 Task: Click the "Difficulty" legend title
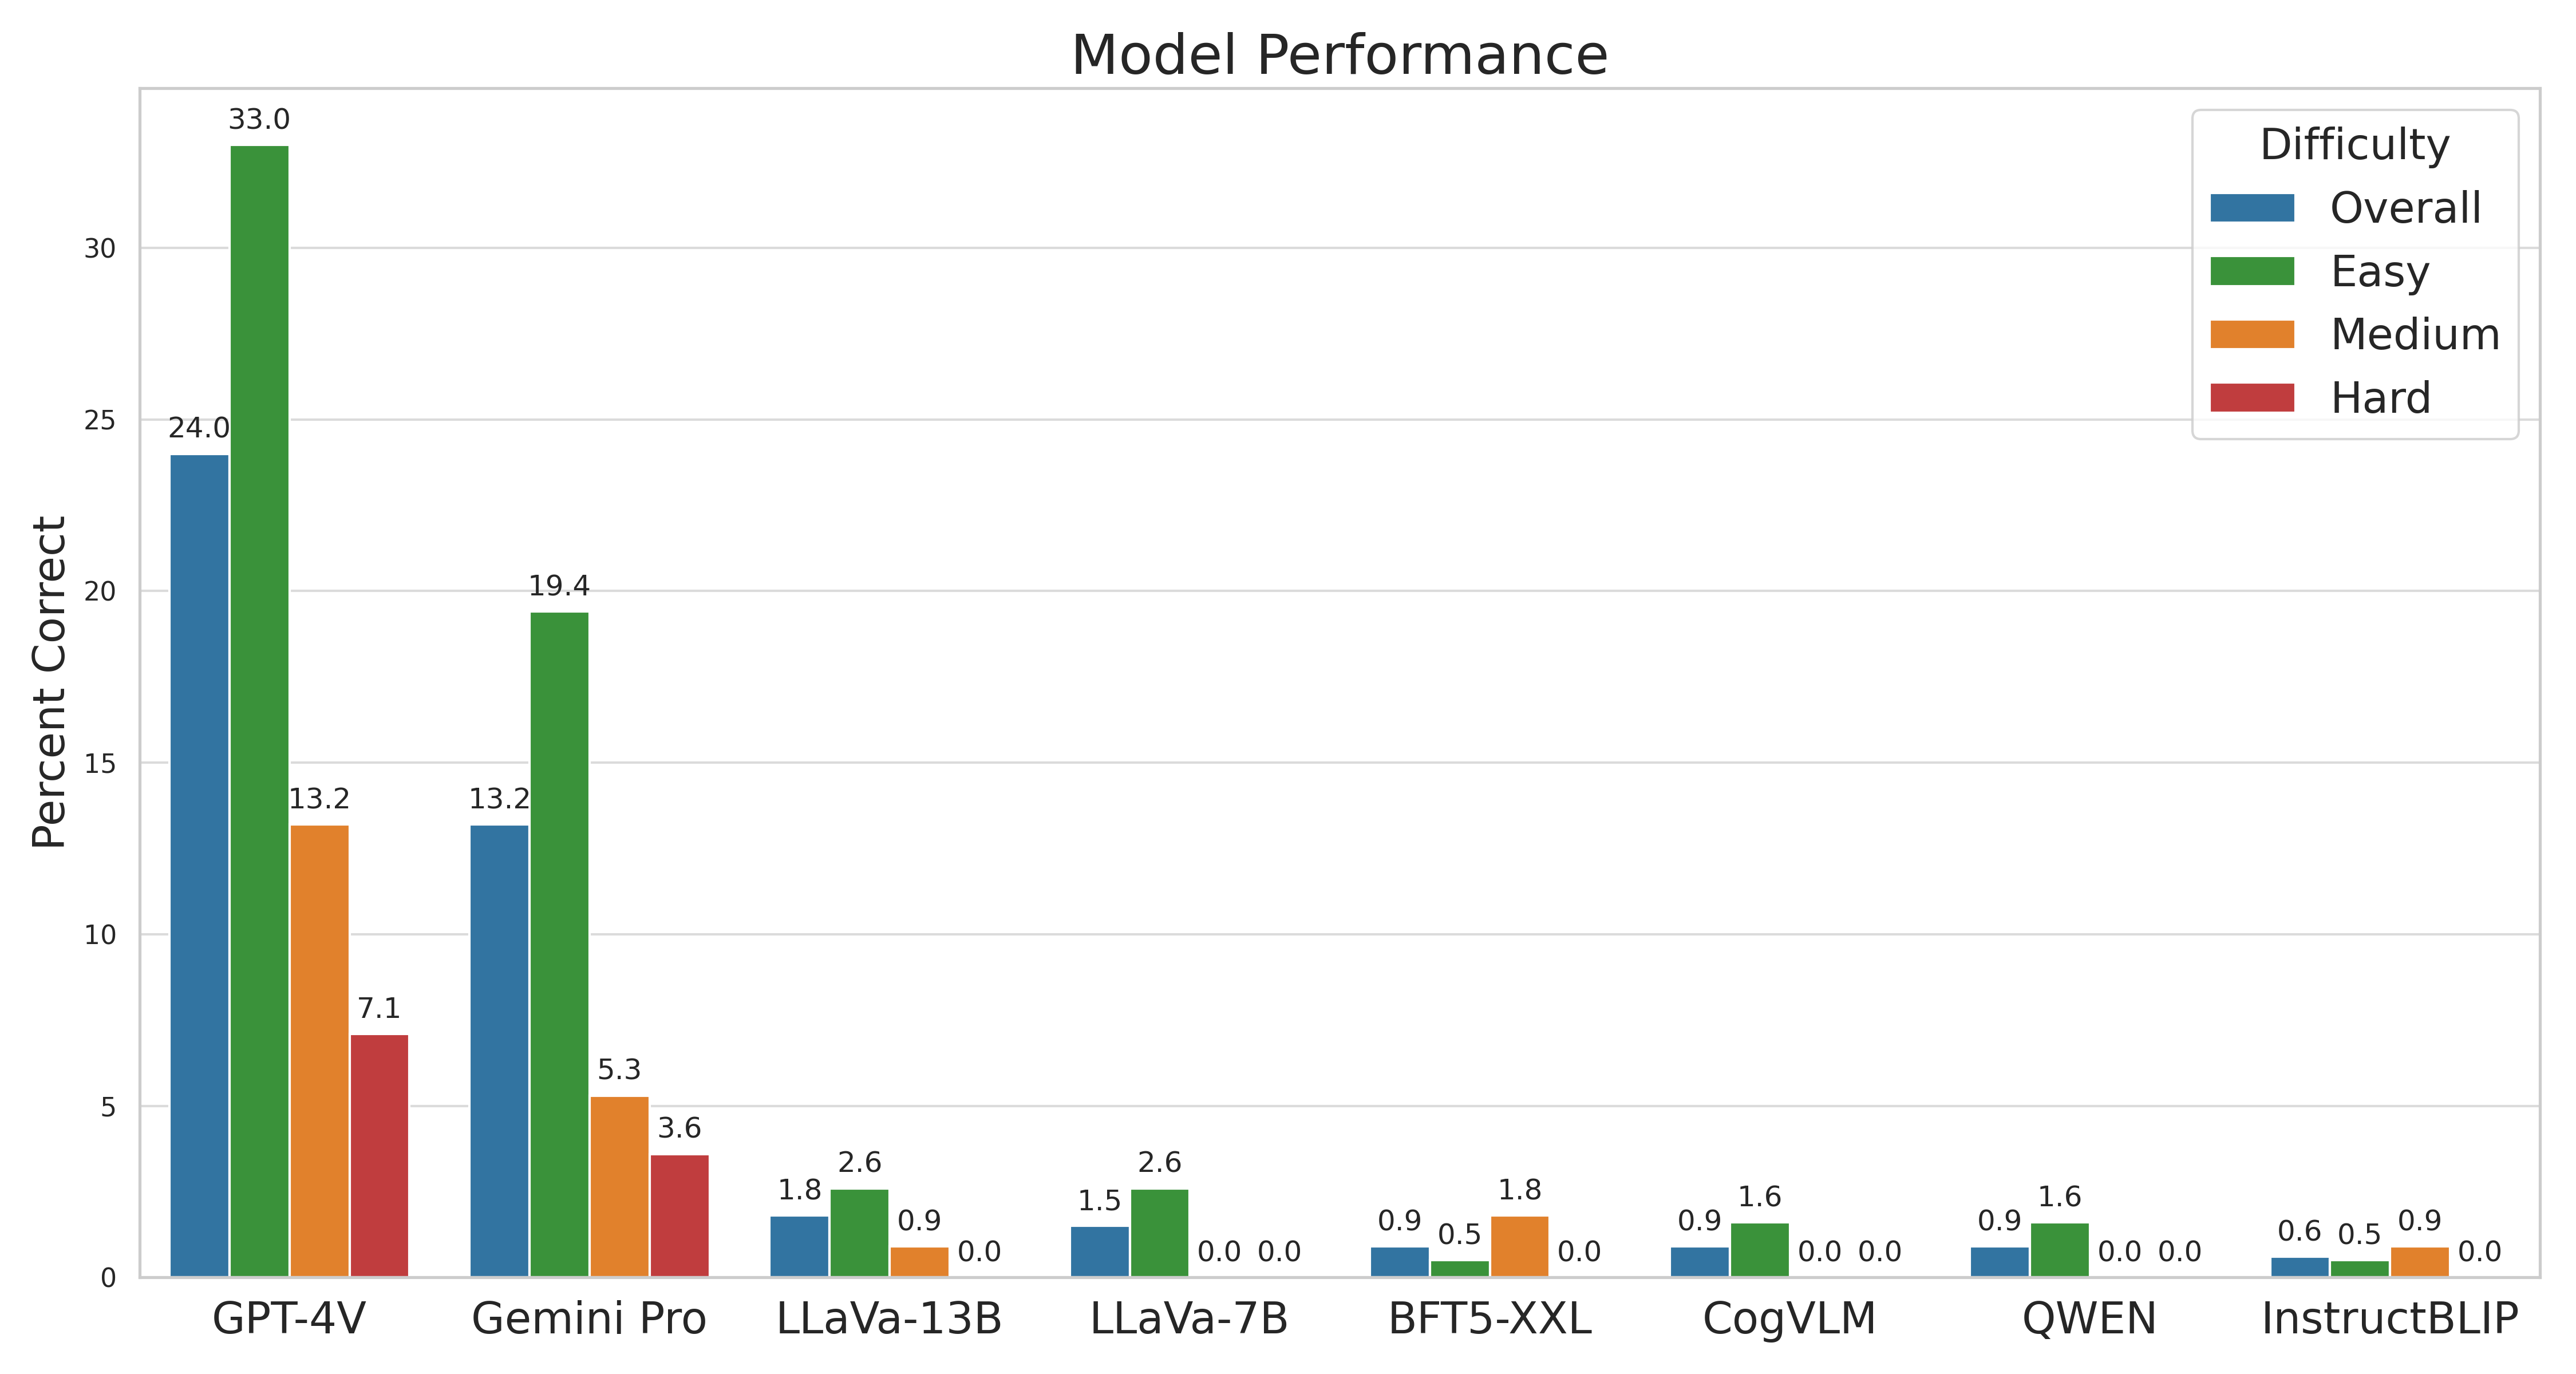[2354, 145]
